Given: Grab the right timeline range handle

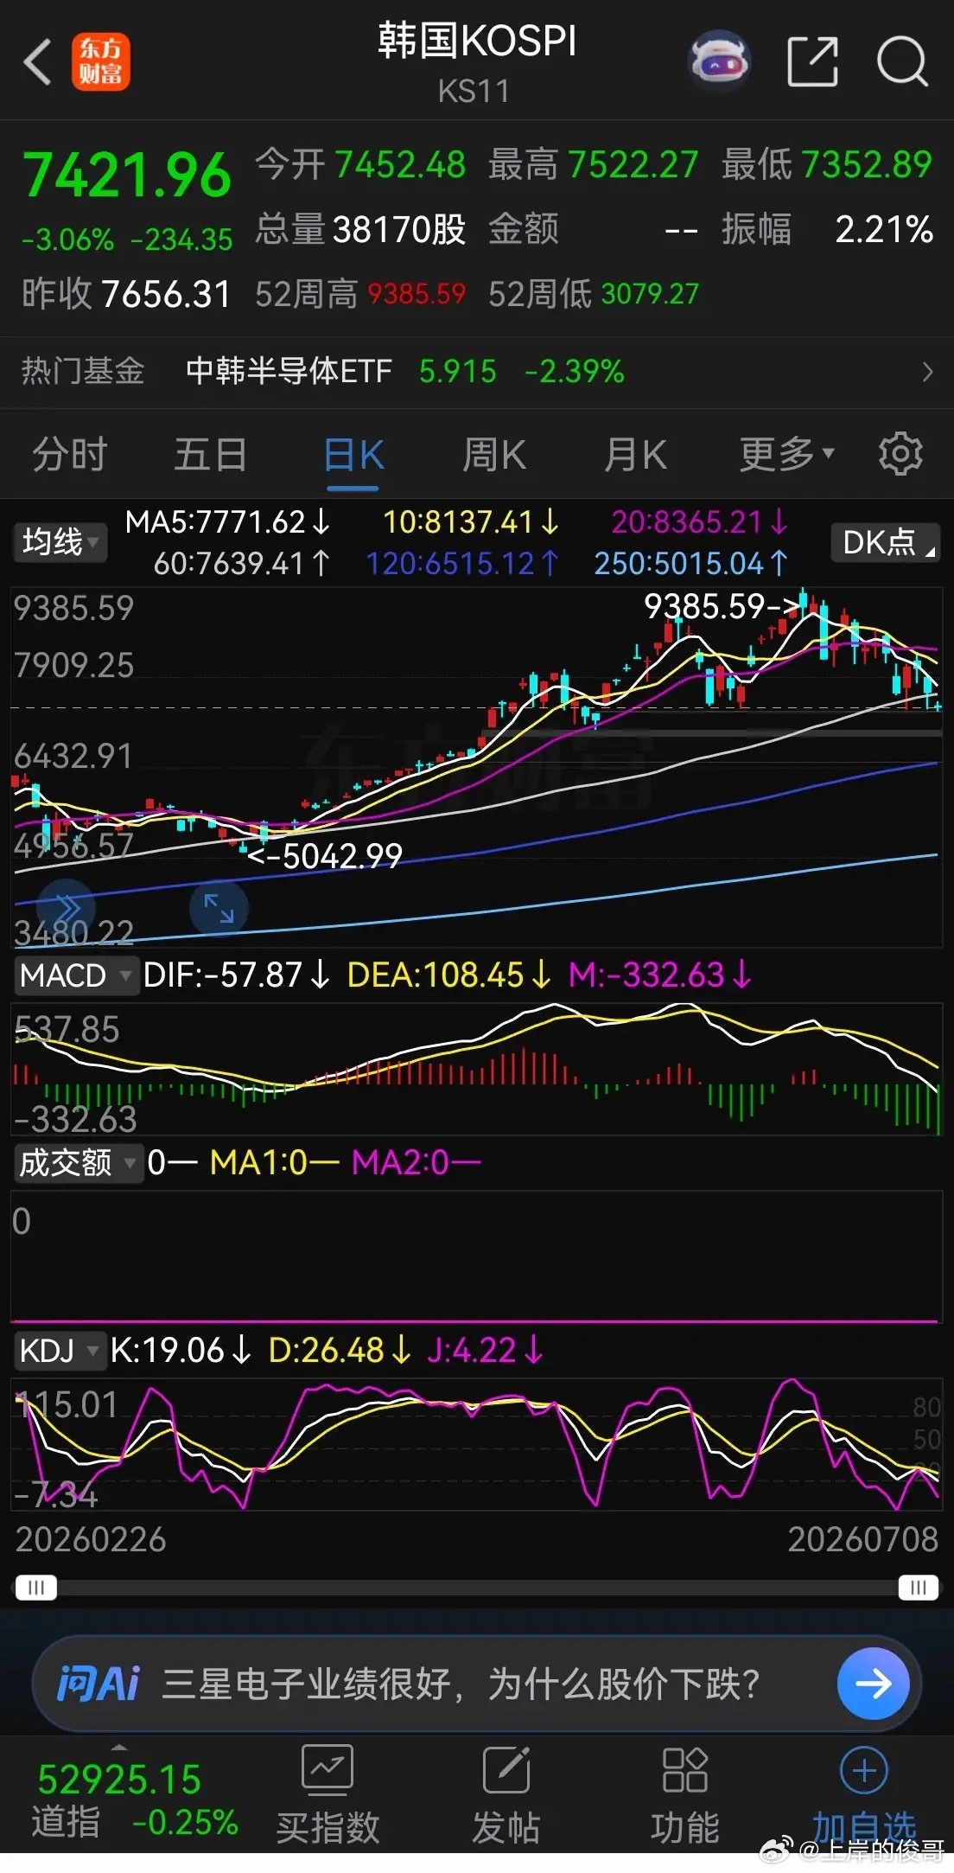Looking at the screenshot, I should click(x=918, y=1588).
